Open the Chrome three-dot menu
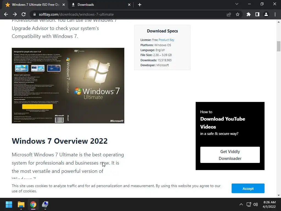The height and width of the screenshot is (211, 281). 275,14
